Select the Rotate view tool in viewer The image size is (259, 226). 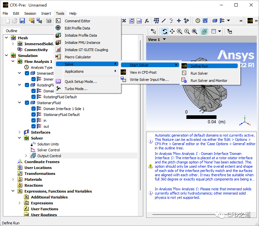[165, 31]
